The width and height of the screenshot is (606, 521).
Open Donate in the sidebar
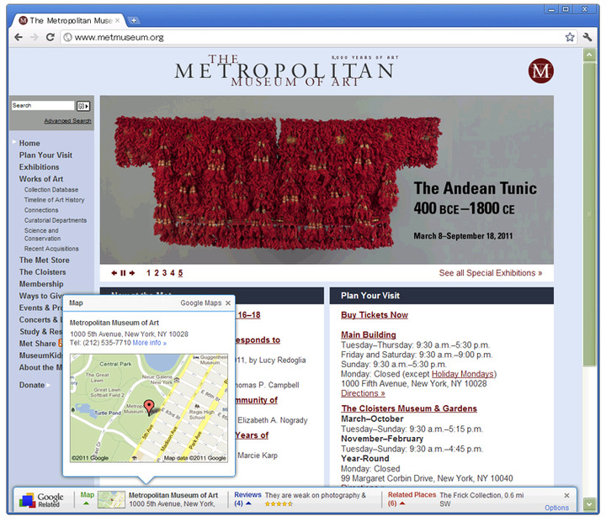coord(32,385)
